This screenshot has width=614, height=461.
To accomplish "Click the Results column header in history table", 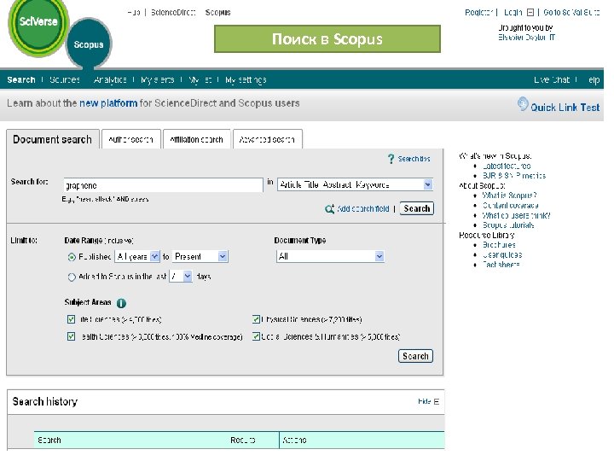I will (242, 441).
